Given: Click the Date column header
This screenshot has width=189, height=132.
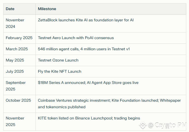Looking at the screenshot, I should [x=10, y=9].
